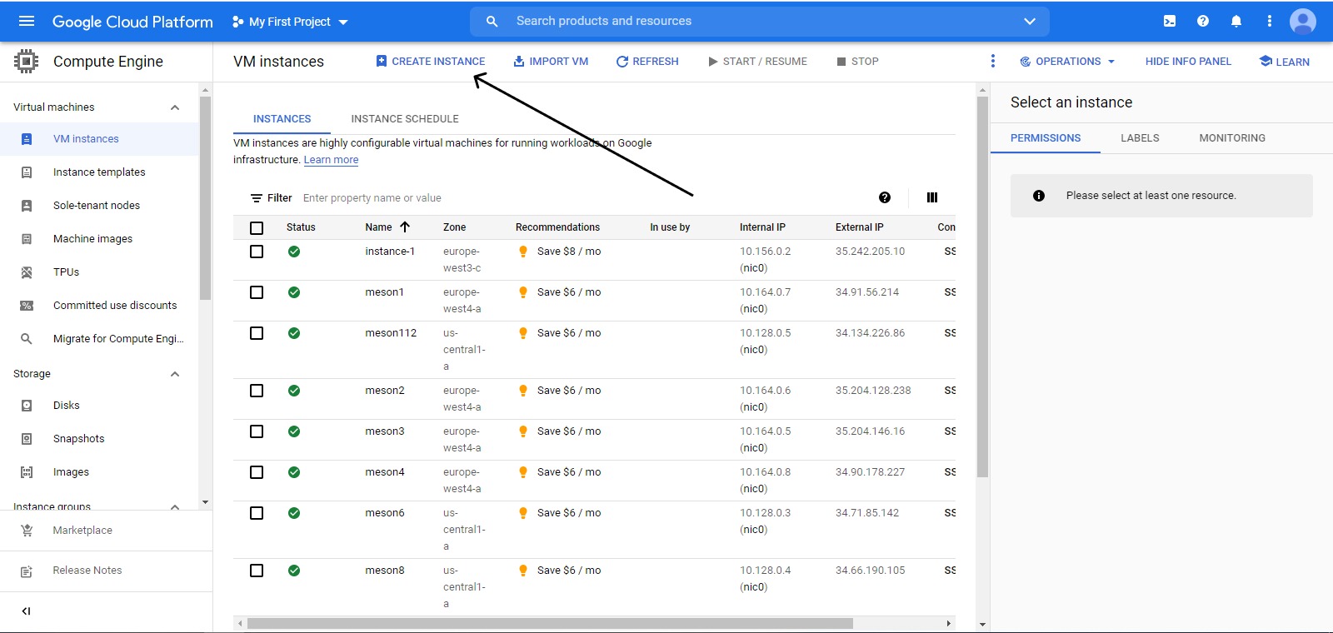Click the Migrate for Compute Engine icon
The height and width of the screenshot is (633, 1333).
27,339
